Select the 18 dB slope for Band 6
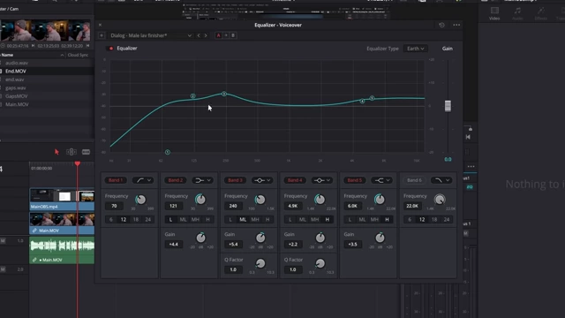Screen dimensions: 565x318 coord(434,220)
